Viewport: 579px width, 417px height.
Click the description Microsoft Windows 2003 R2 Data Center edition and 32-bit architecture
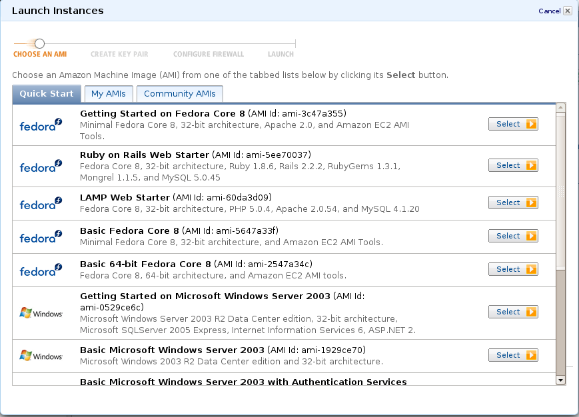(231, 361)
